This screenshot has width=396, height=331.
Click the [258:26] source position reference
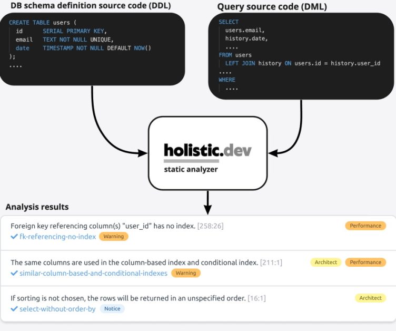pyautogui.click(x=210, y=226)
